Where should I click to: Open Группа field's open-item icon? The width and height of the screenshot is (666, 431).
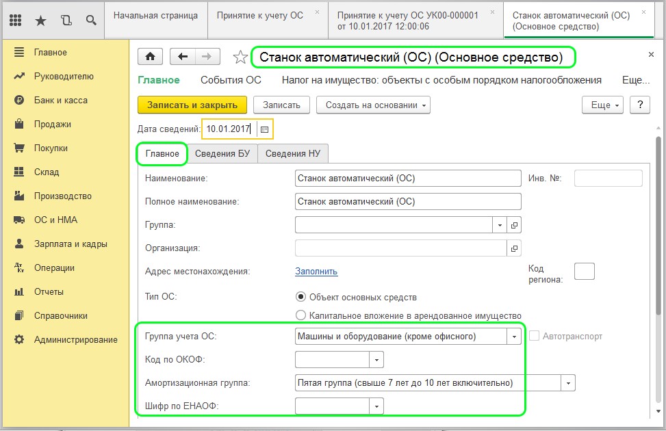pyautogui.click(x=514, y=225)
